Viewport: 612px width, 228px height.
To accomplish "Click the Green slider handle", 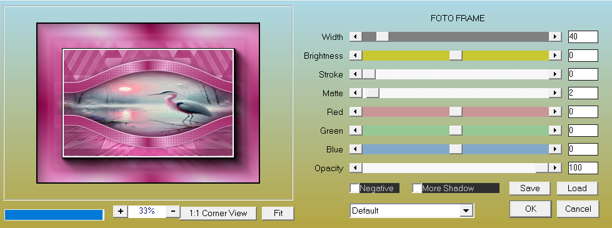I will click(456, 131).
